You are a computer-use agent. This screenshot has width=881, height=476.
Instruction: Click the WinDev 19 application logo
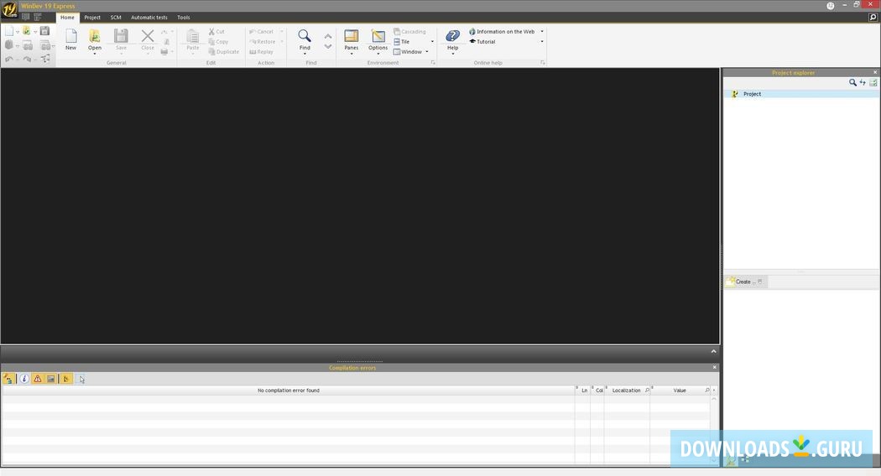(9, 11)
